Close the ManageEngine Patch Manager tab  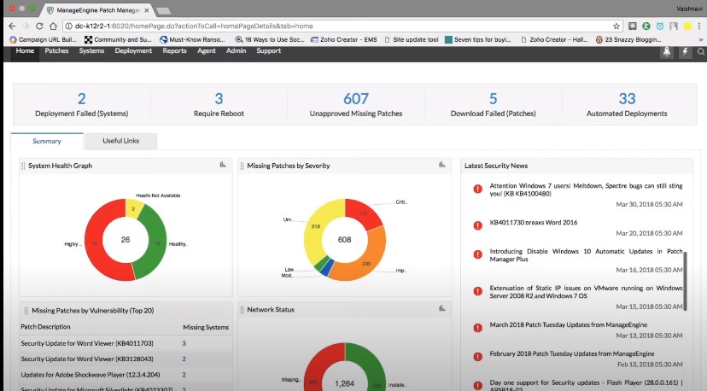(x=147, y=10)
